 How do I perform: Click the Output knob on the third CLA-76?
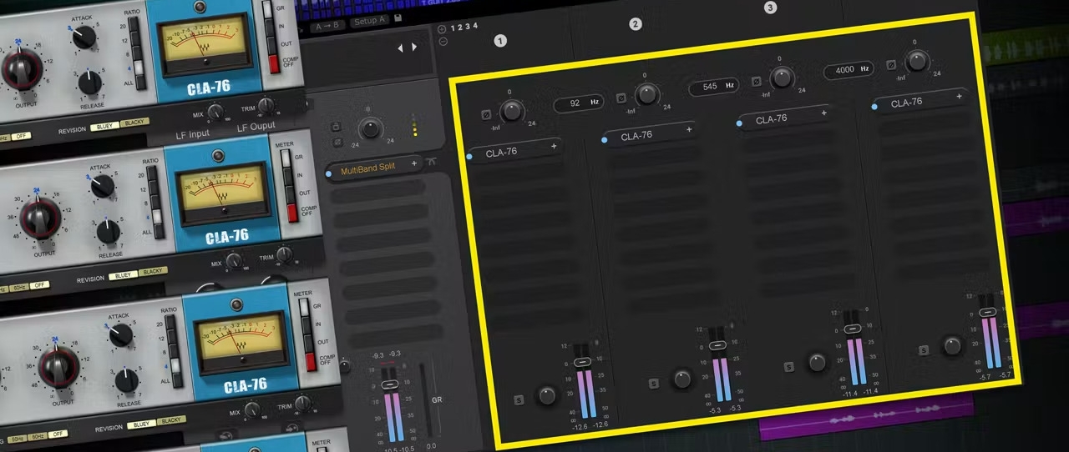pyautogui.click(x=59, y=368)
